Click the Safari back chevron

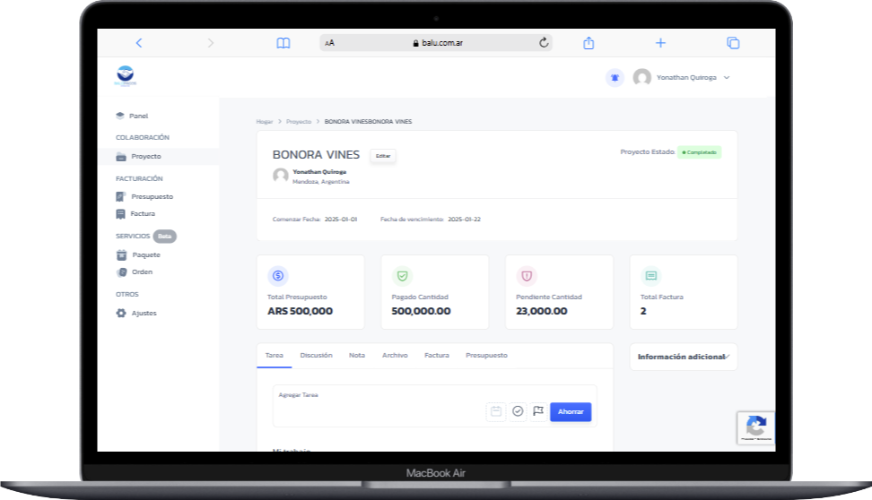[x=139, y=43]
